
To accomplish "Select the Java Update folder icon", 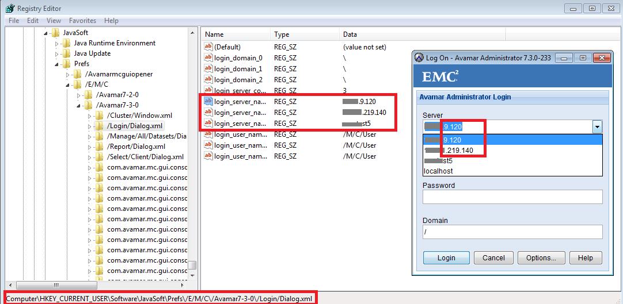I will 66,53.
